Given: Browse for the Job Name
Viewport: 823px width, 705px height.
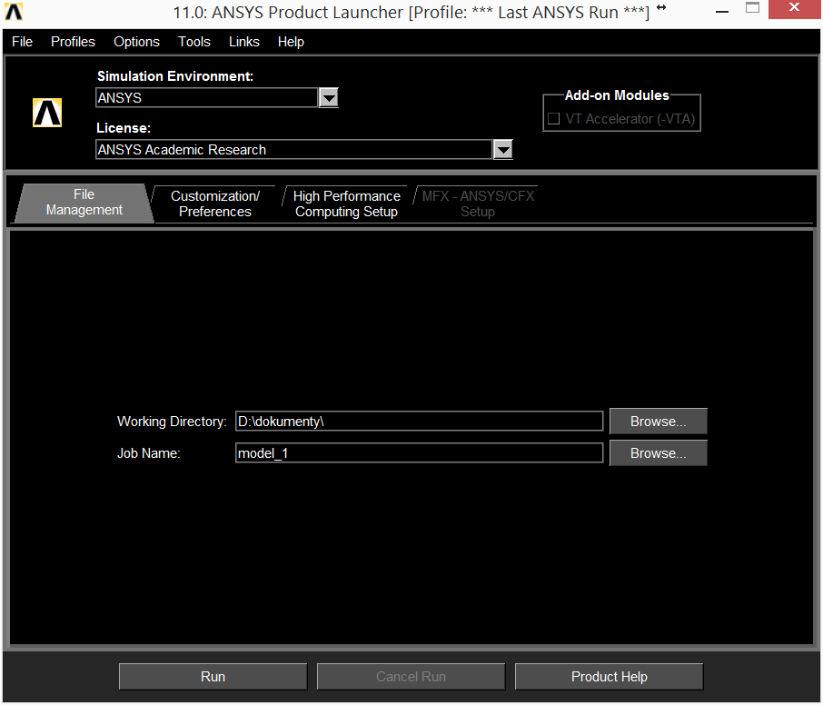Looking at the screenshot, I should [659, 453].
